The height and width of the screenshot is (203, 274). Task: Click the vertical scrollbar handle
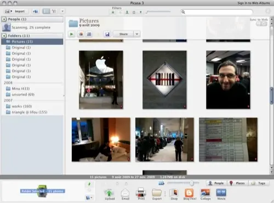click(272, 96)
